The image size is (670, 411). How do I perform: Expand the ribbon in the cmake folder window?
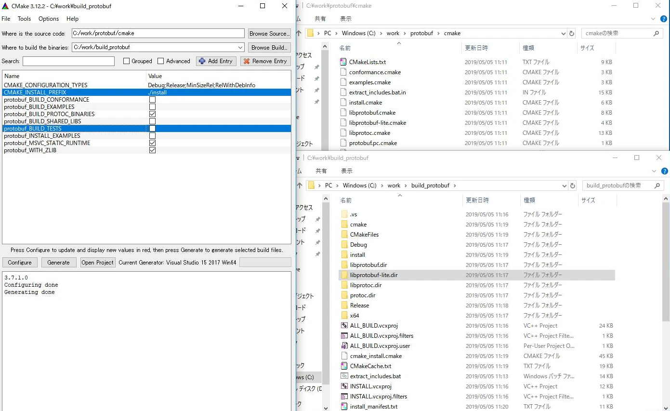tap(654, 19)
